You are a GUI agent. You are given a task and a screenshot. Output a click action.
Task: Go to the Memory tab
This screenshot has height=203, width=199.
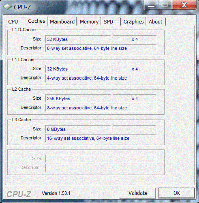click(x=89, y=22)
